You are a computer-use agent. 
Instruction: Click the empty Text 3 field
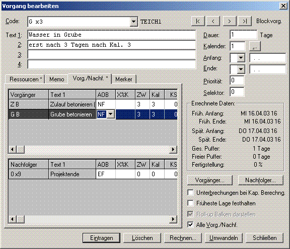coord(112,55)
